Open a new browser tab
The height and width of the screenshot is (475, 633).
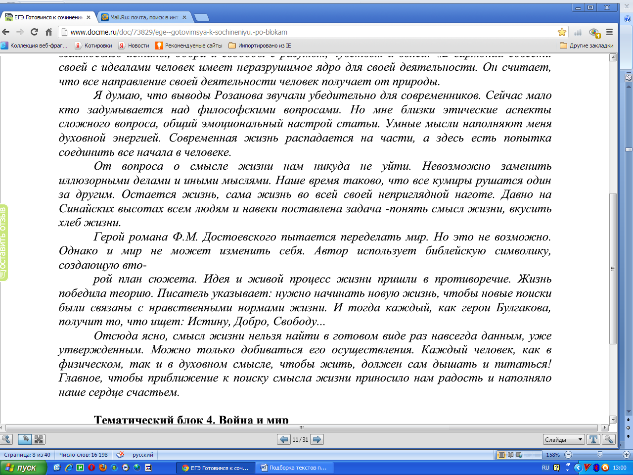(x=201, y=17)
